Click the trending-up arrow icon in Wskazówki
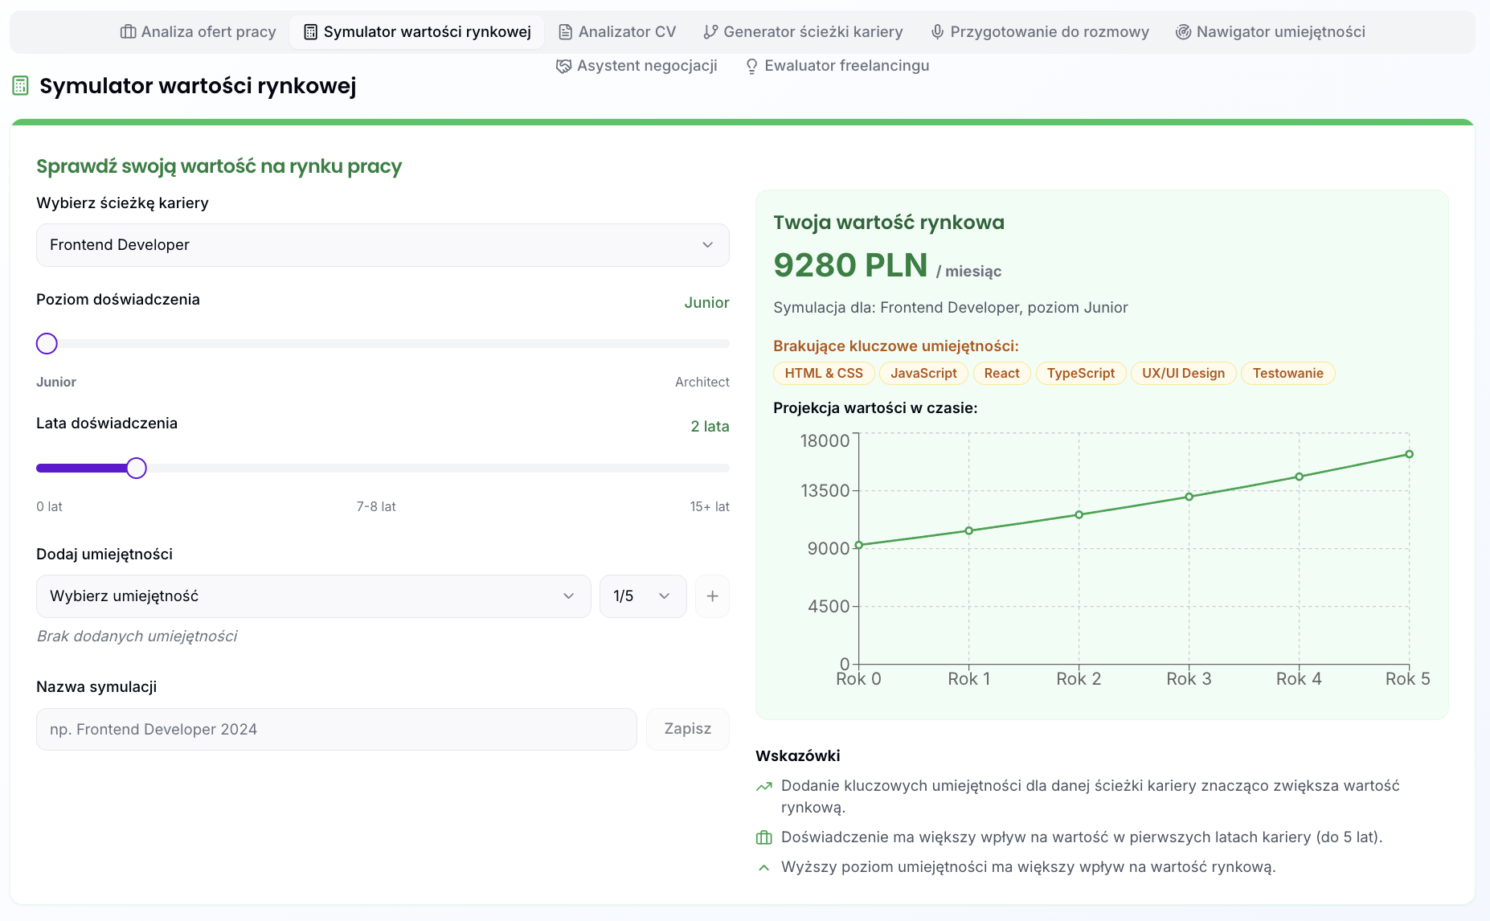 (x=764, y=786)
